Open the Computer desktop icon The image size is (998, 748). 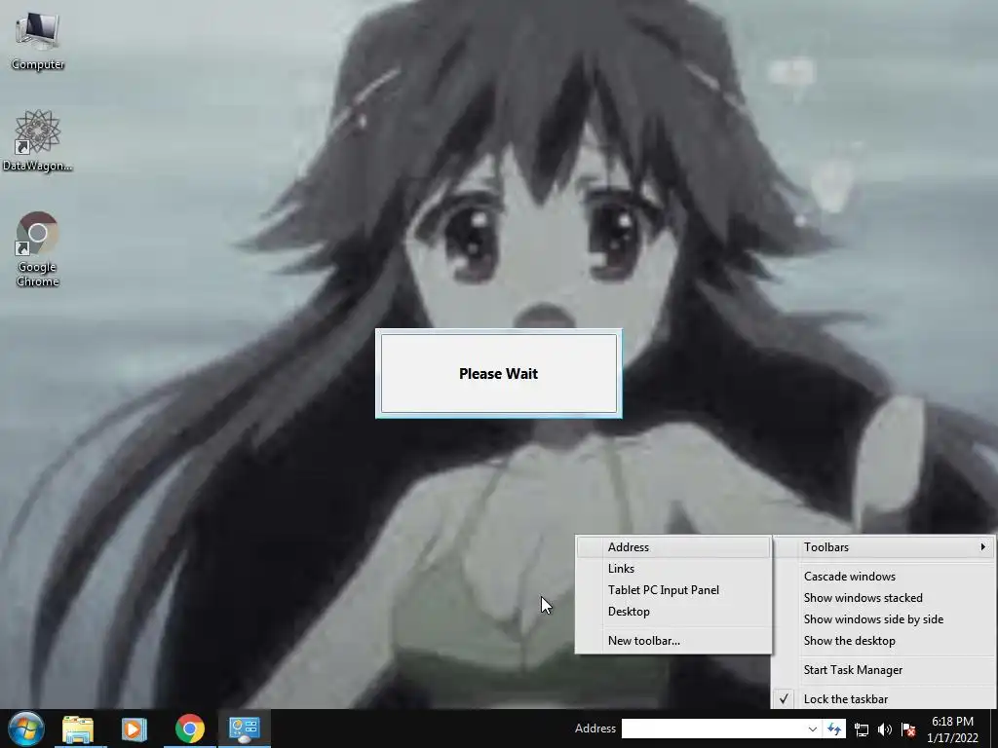[x=38, y=40]
